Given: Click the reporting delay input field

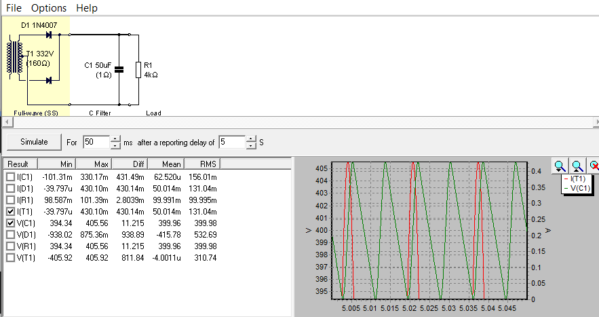Looking at the screenshot, I should [232, 143].
